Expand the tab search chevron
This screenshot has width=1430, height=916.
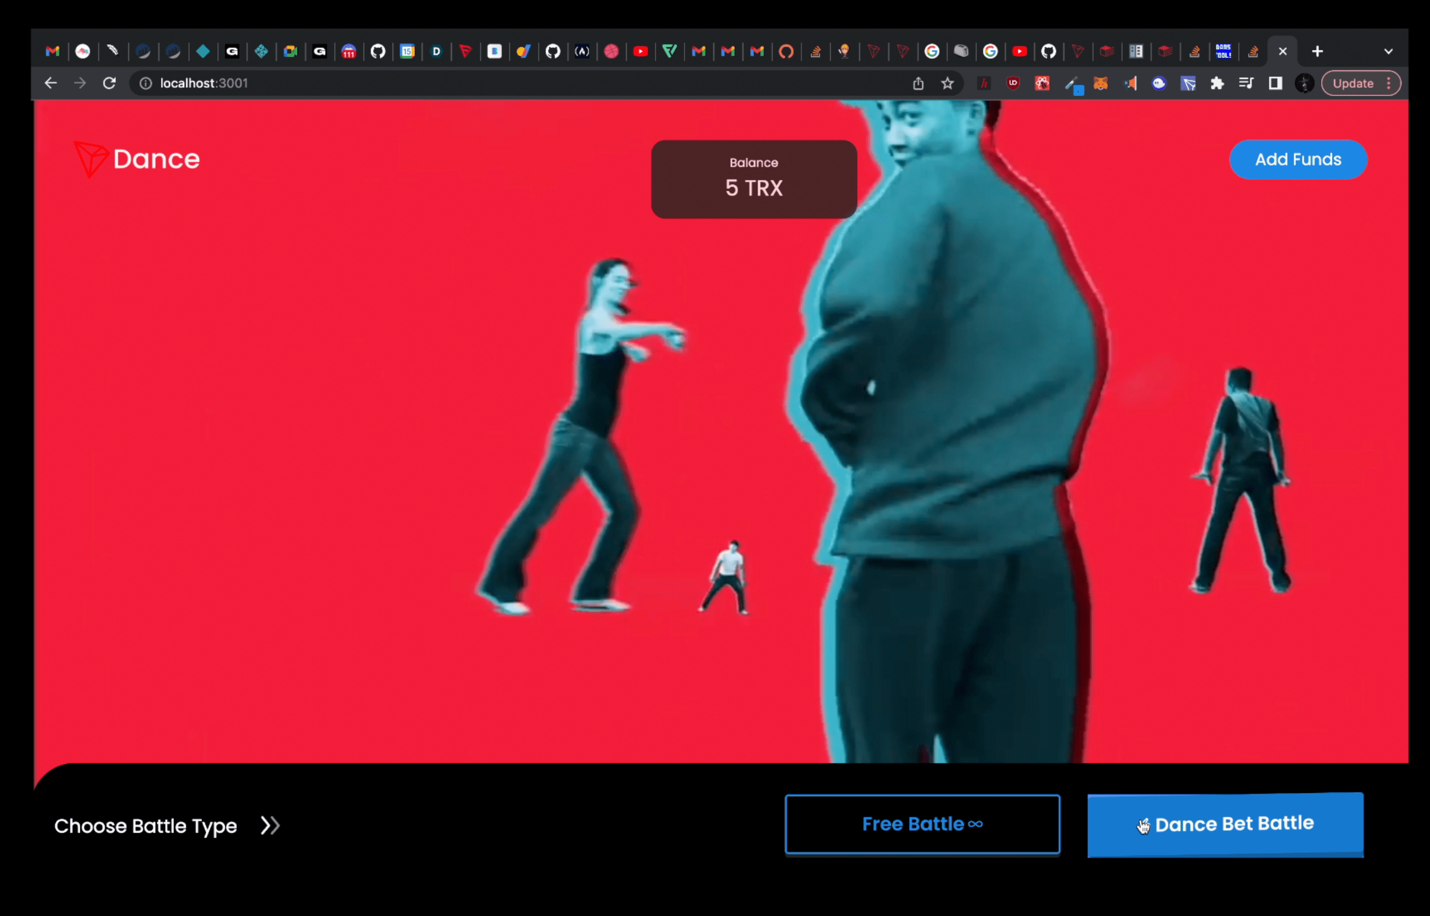1388,52
